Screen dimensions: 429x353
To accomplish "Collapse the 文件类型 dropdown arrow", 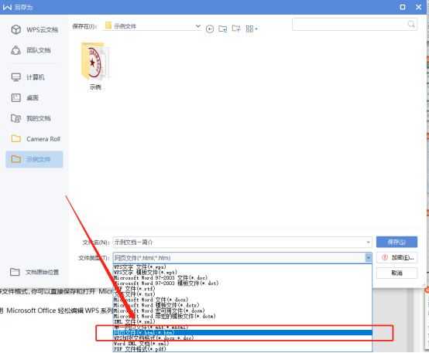I will 369,258.
